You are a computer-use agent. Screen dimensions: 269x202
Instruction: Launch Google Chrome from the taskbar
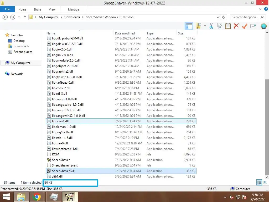coord(37,197)
